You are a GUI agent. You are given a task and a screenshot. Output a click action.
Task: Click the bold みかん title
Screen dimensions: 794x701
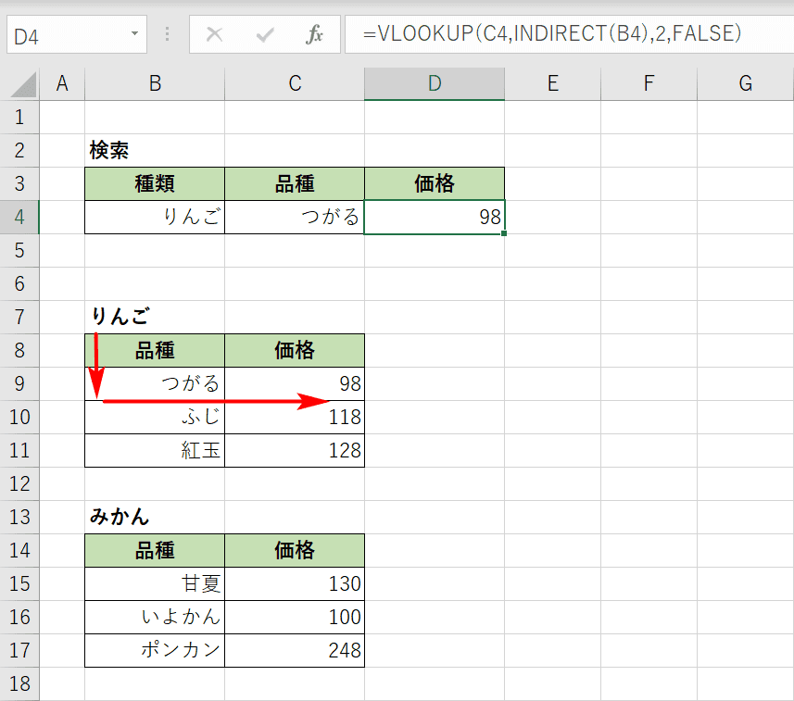click(120, 517)
